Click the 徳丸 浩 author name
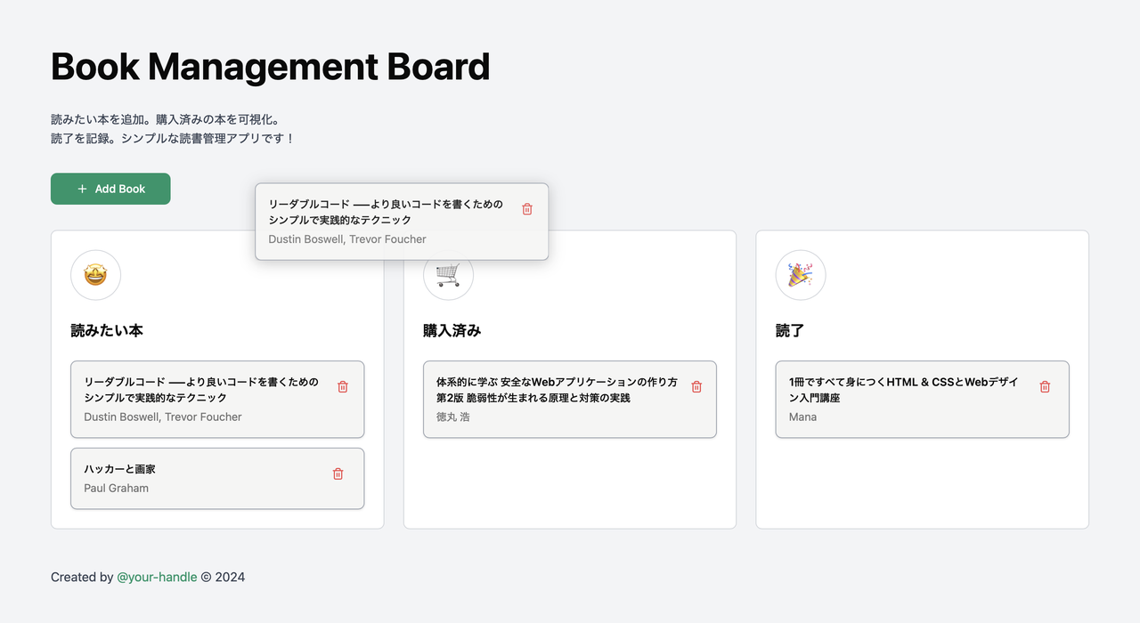The height and width of the screenshot is (623, 1140). (452, 417)
